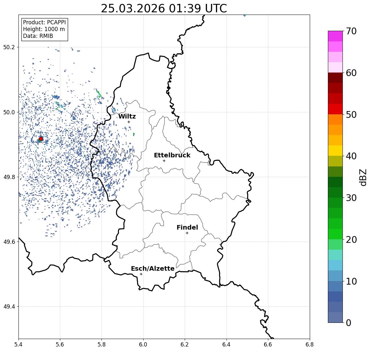The image size is (371, 351).
Task: Click the dark maroon colorbar segment below 60
Action: pos(335,78)
